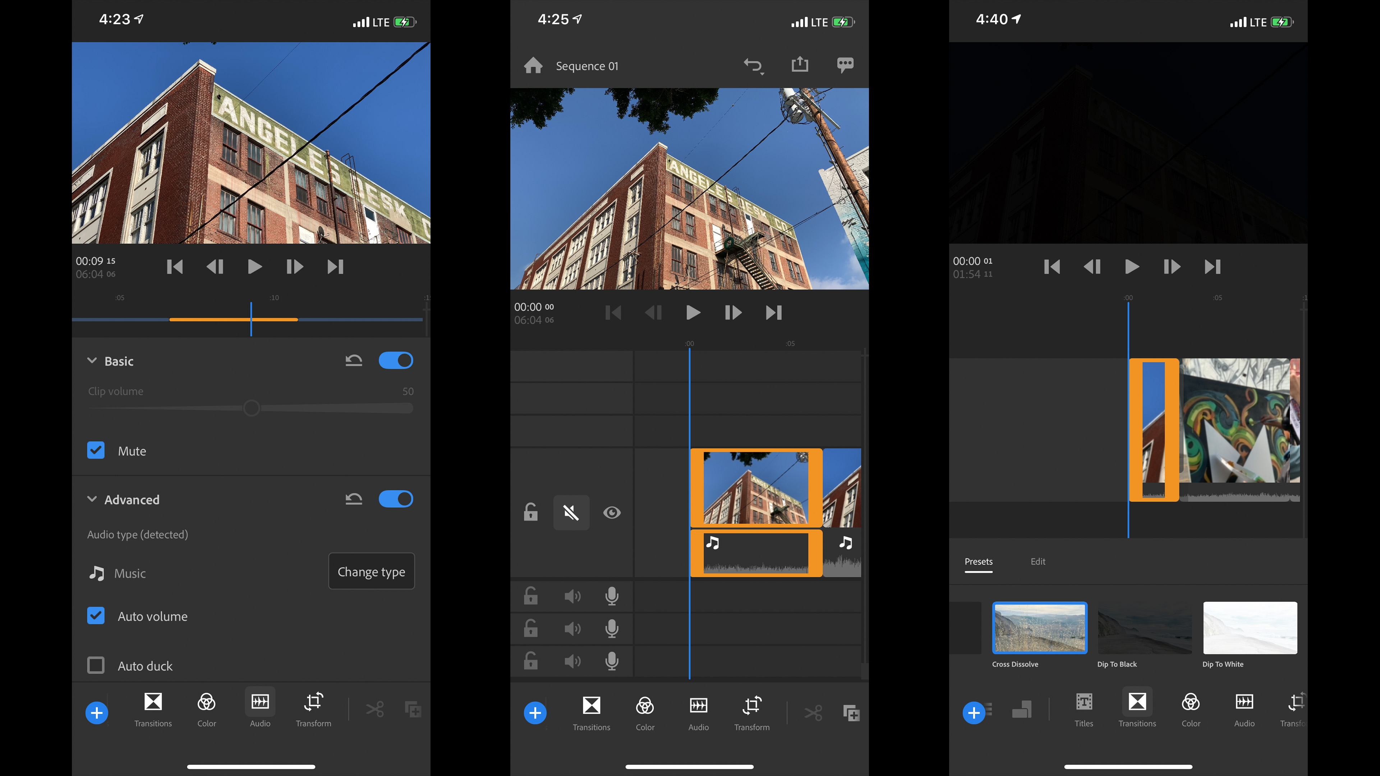Toggle off the Advanced audio switch

[x=395, y=499]
